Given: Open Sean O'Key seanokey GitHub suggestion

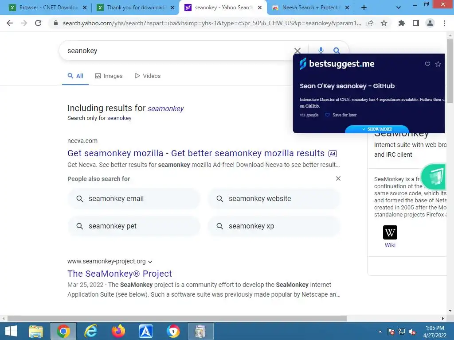Looking at the screenshot, I should [x=347, y=86].
